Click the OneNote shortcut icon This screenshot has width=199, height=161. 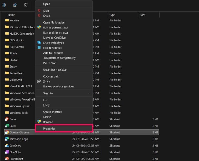point(7,152)
